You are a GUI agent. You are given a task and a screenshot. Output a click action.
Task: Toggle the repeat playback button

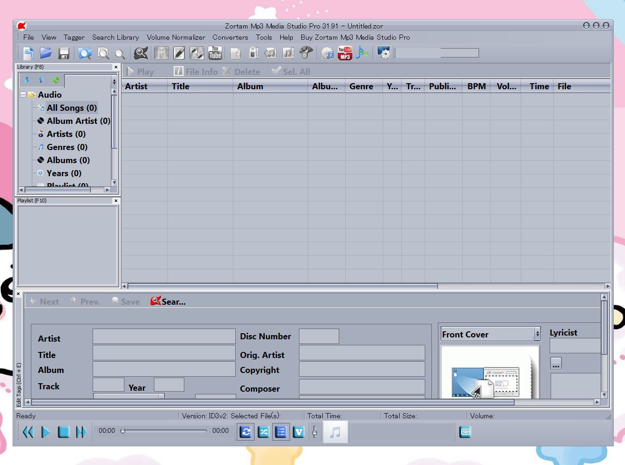click(x=246, y=432)
